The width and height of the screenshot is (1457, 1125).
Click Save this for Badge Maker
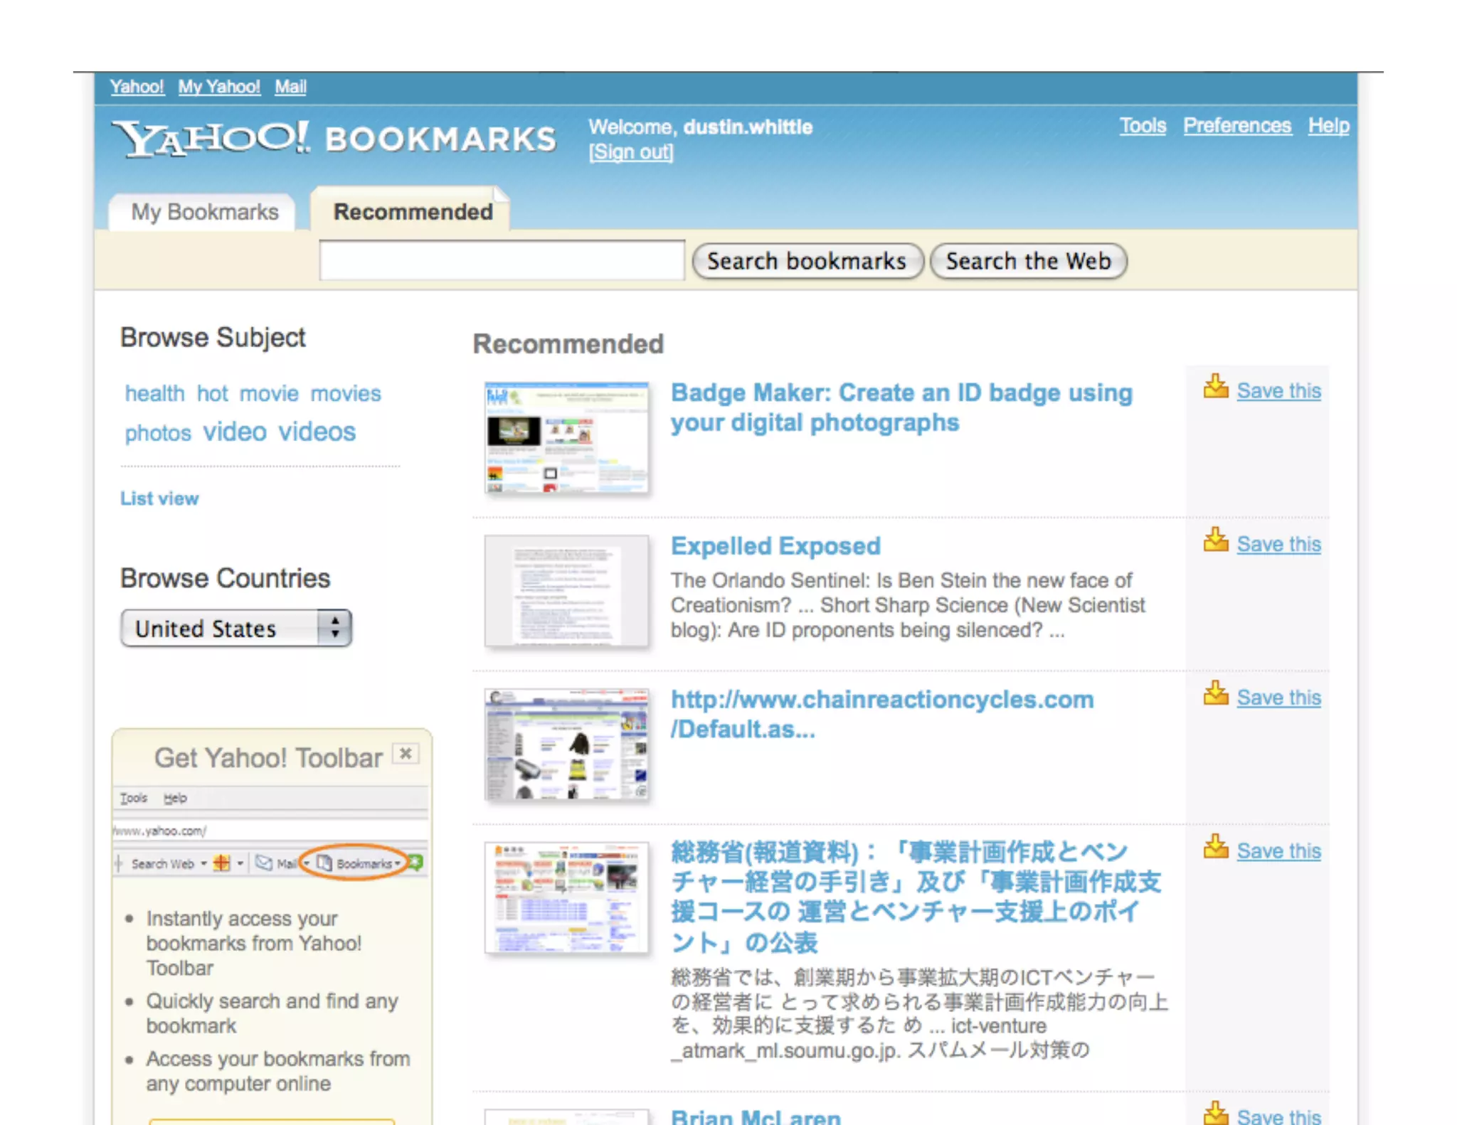click(1278, 391)
